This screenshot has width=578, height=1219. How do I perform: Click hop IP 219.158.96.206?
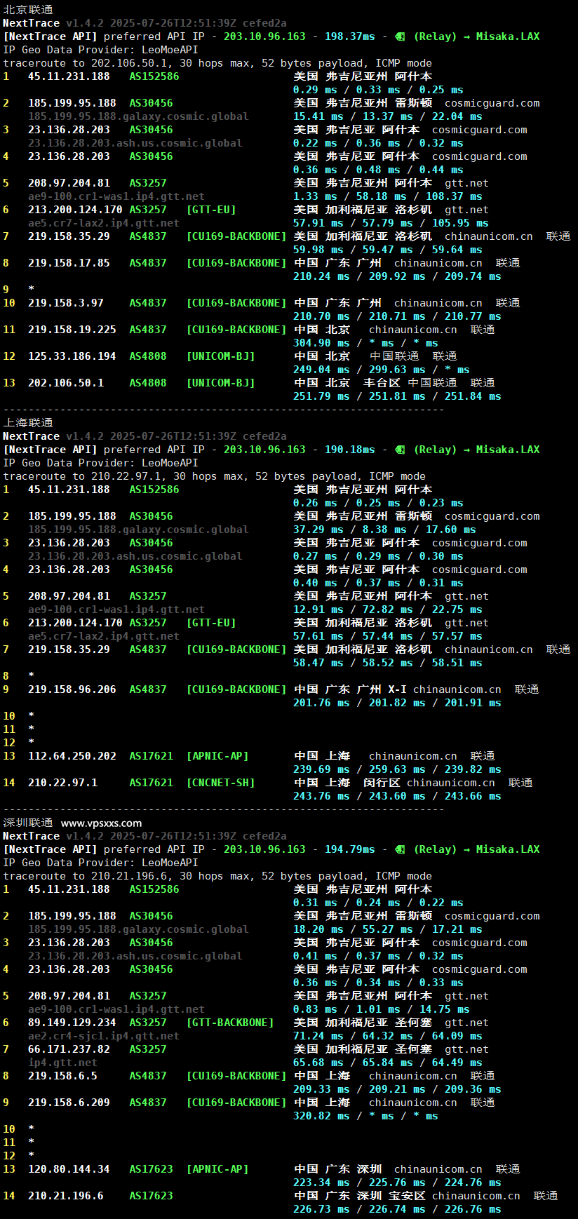pos(72,689)
